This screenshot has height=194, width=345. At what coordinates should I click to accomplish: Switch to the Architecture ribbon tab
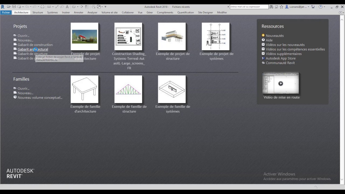pyautogui.click(x=21, y=12)
